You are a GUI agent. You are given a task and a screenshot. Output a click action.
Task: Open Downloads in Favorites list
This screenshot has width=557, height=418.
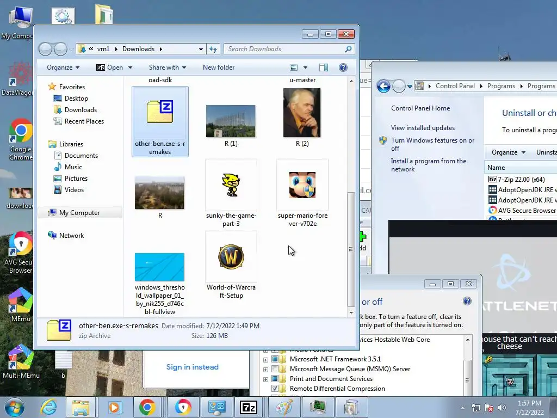click(81, 110)
